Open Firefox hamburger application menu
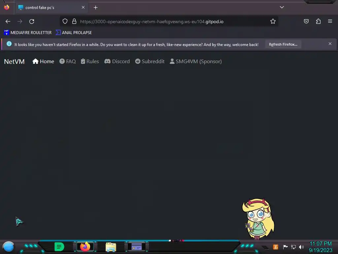 point(330,21)
